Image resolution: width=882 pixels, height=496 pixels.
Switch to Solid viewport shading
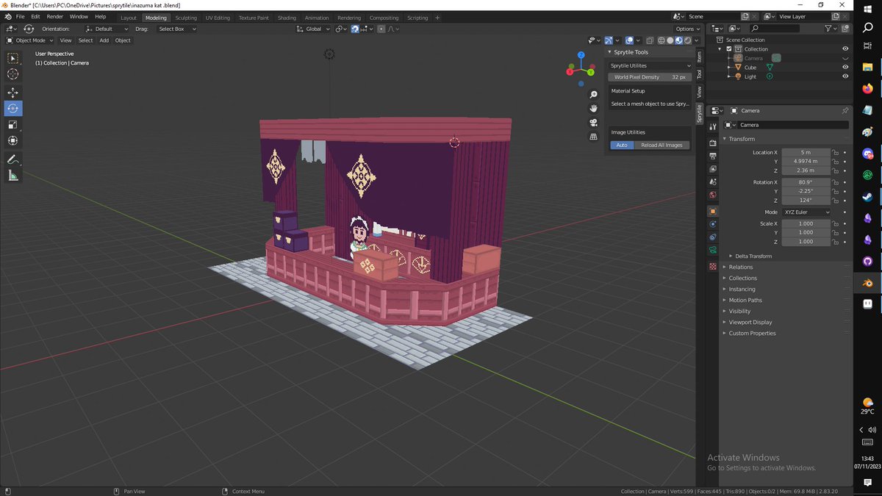[x=670, y=40]
